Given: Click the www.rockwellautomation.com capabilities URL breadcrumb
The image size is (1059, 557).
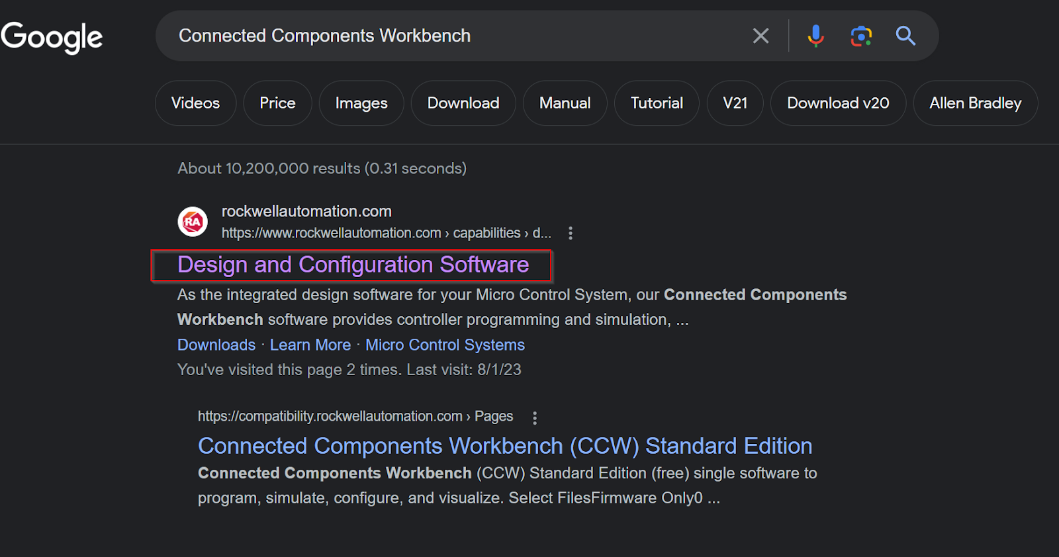Looking at the screenshot, I should coord(387,233).
